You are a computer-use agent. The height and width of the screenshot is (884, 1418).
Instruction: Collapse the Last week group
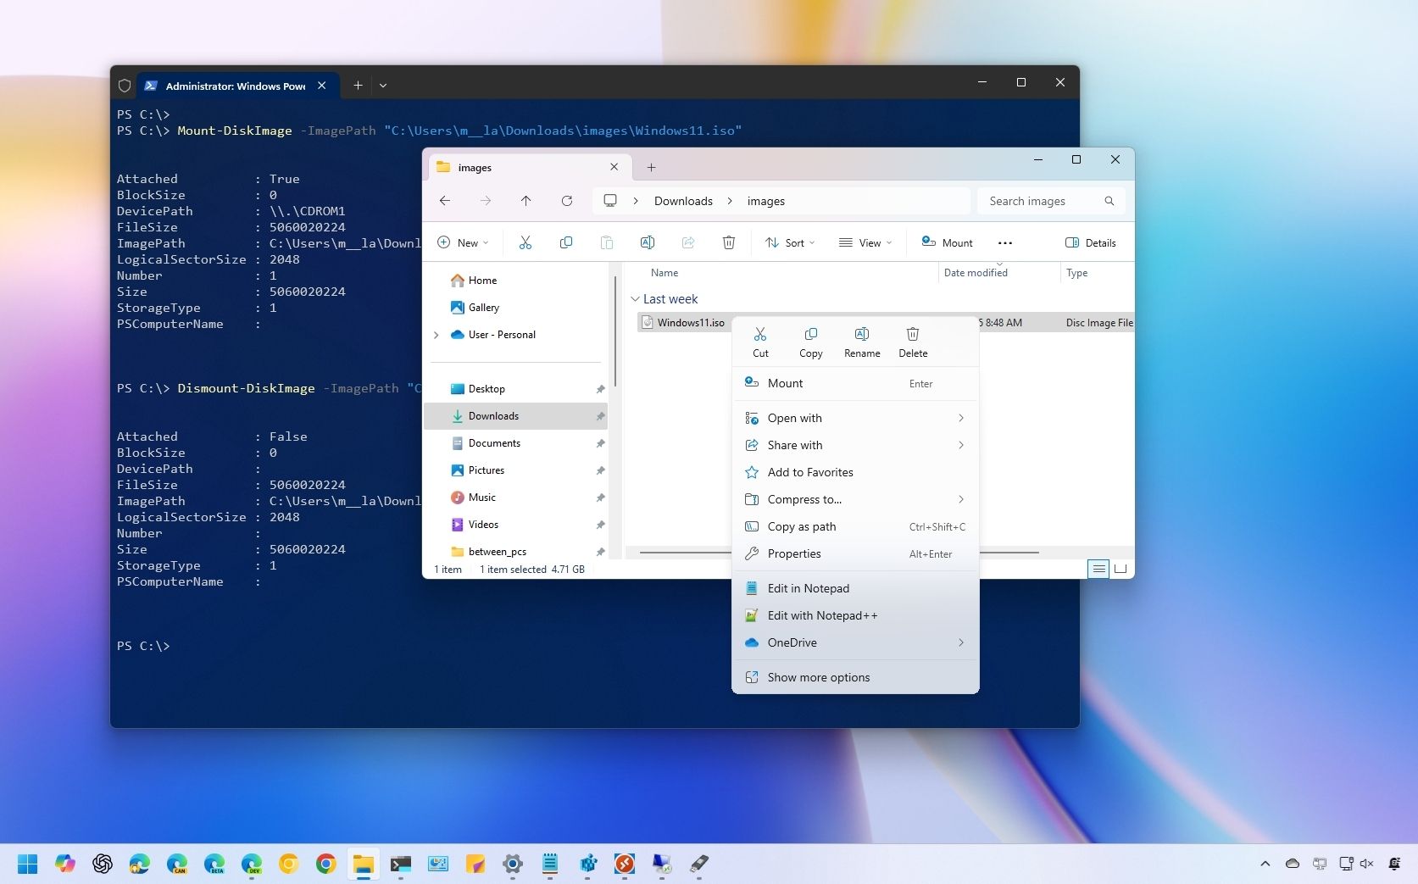coord(636,299)
